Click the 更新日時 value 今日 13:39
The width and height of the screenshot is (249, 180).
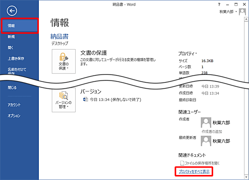pyautogui.click(x=210, y=87)
